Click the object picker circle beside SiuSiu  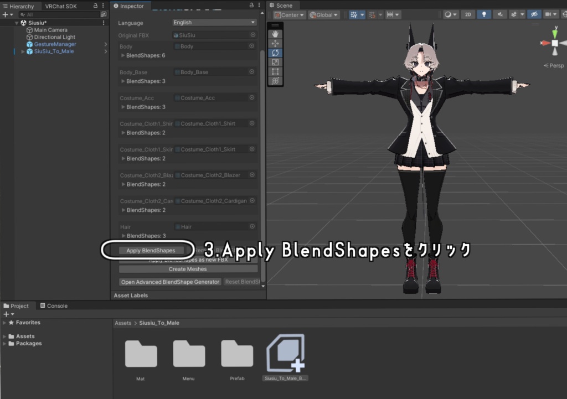pos(252,35)
